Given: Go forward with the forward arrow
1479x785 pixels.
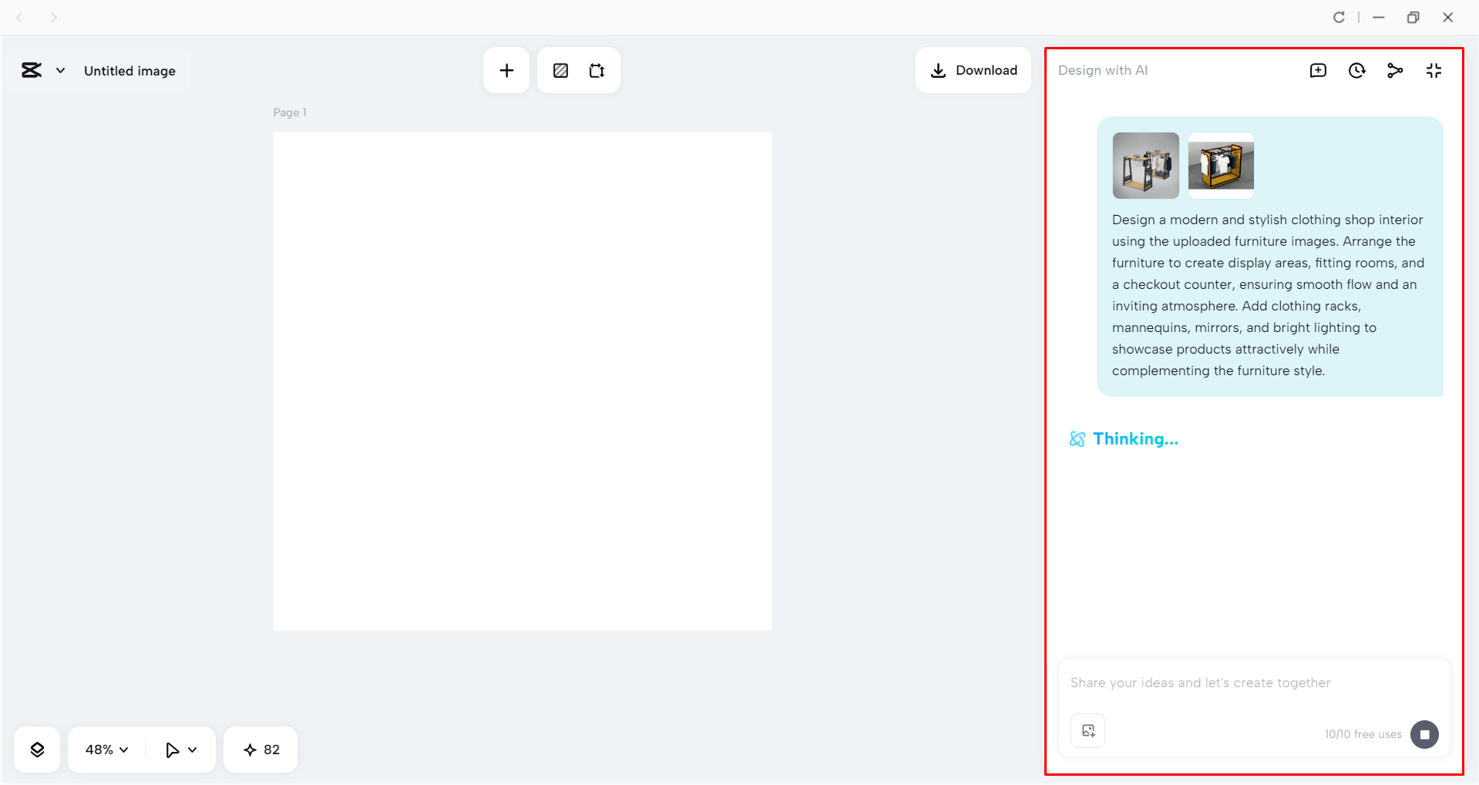Looking at the screenshot, I should [x=53, y=17].
